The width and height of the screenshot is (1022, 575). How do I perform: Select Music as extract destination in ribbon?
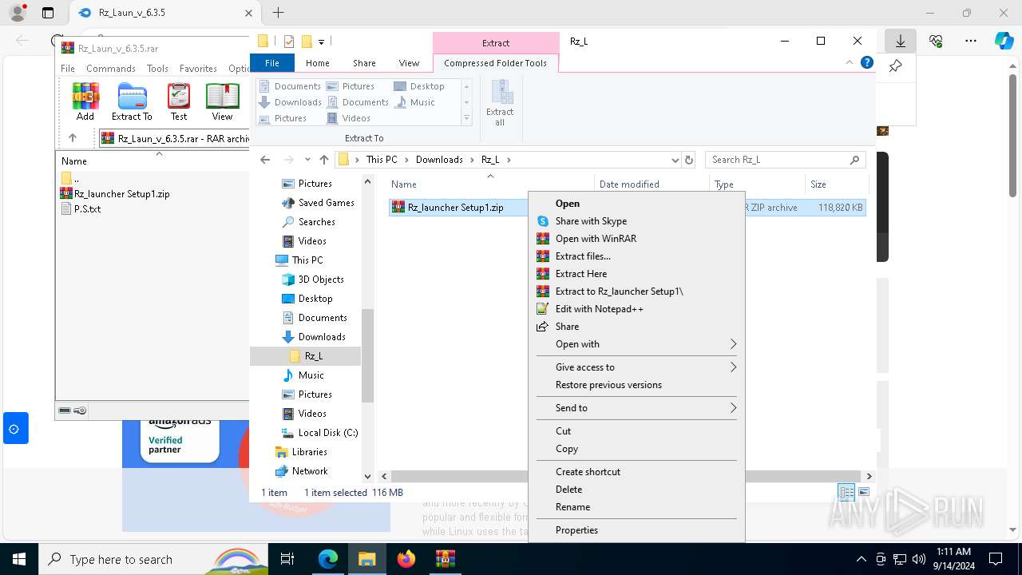(x=415, y=102)
